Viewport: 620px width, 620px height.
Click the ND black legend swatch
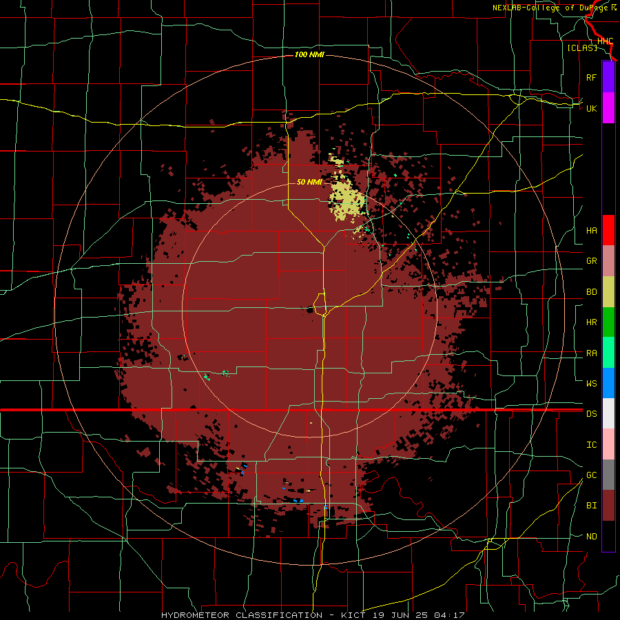tap(608, 536)
